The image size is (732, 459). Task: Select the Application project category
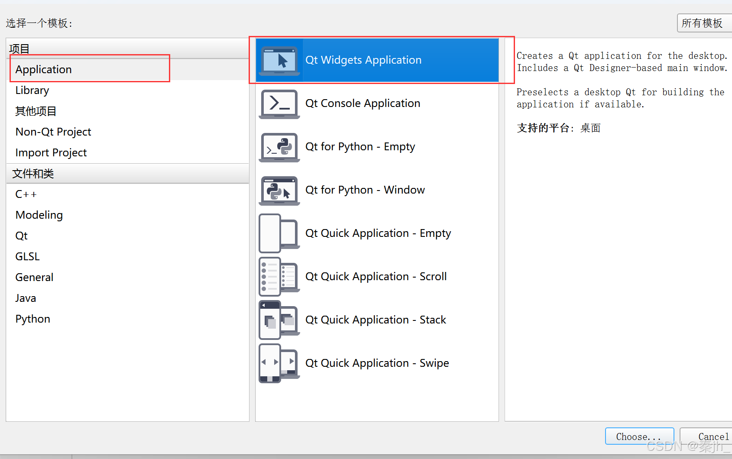click(128, 69)
